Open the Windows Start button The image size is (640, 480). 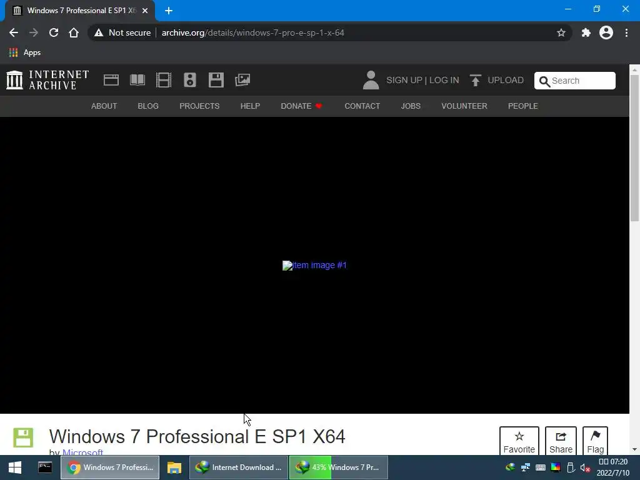(15, 467)
